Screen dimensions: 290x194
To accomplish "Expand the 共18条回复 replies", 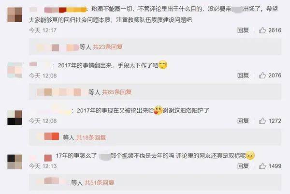I will tap(91, 137).
